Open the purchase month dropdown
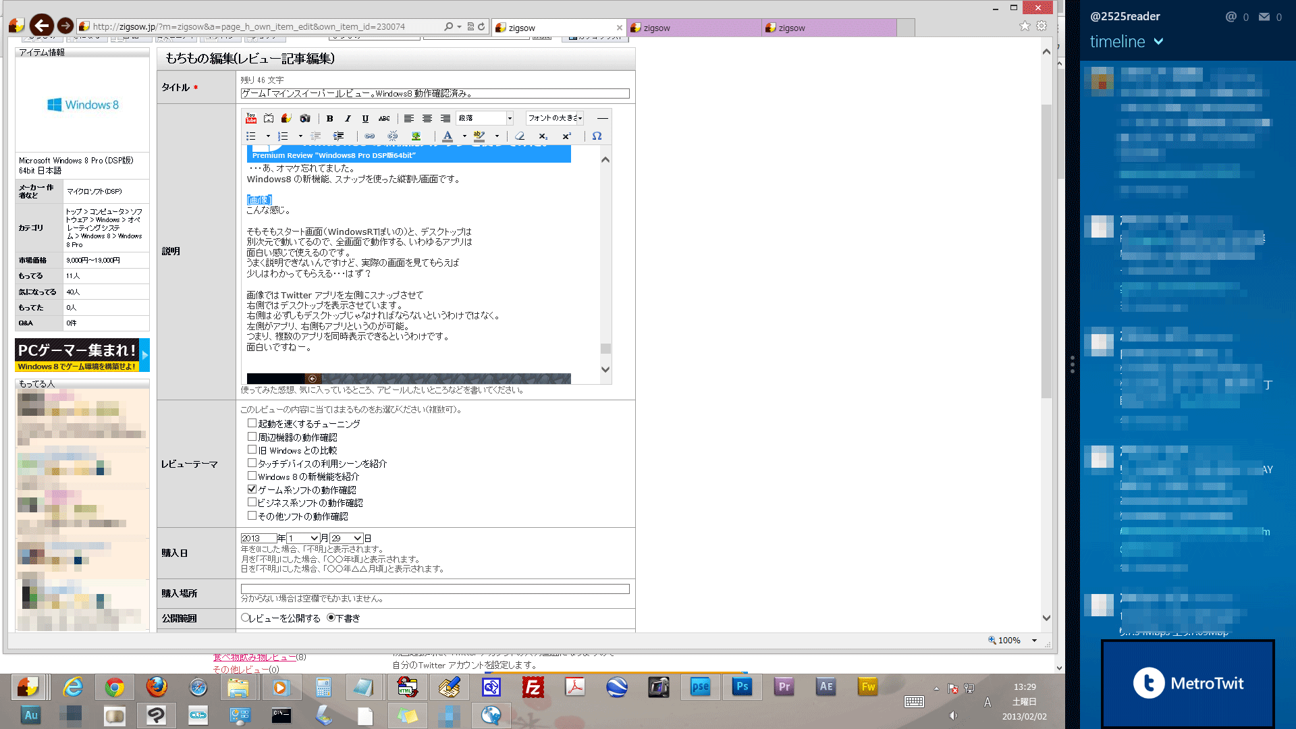This screenshot has height=729, width=1296. coord(303,538)
